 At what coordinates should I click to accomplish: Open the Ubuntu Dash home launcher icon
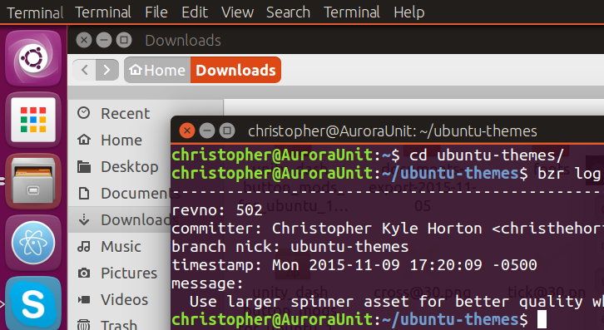point(33,58)
